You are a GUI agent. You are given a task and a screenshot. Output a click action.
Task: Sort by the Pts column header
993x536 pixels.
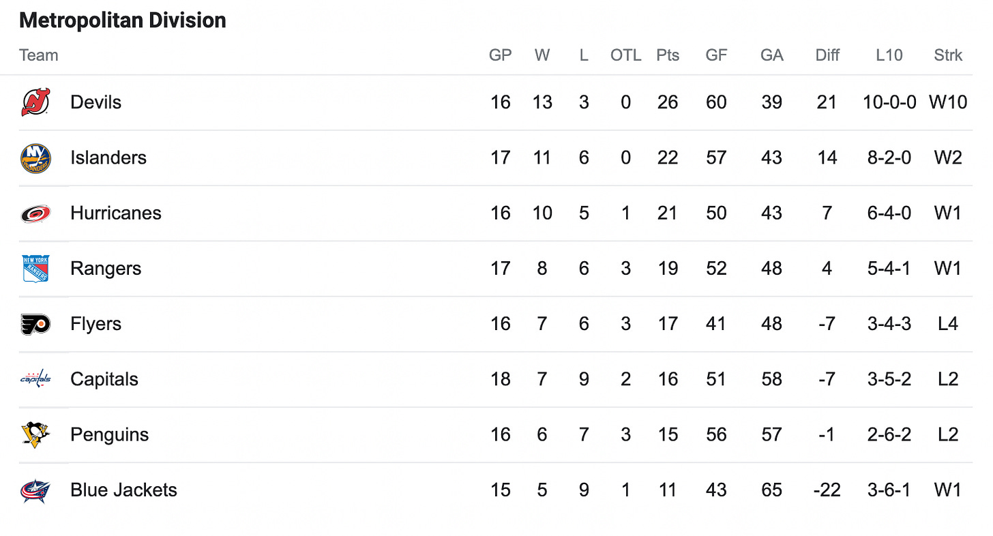coord(668,55)
